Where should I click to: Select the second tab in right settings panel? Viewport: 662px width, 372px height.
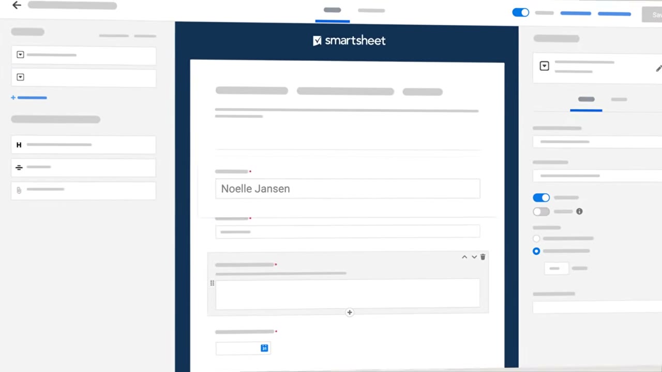(619, 99)
